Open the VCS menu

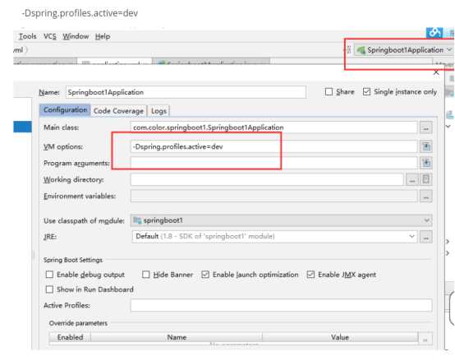coord(49,36)
